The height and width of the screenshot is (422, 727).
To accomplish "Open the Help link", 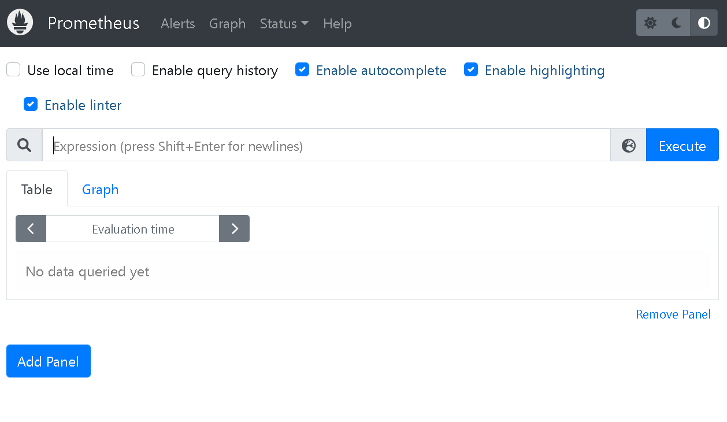I will coord(337,24).
